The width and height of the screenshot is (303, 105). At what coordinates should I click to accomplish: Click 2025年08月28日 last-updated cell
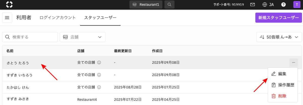pos(128,87)
